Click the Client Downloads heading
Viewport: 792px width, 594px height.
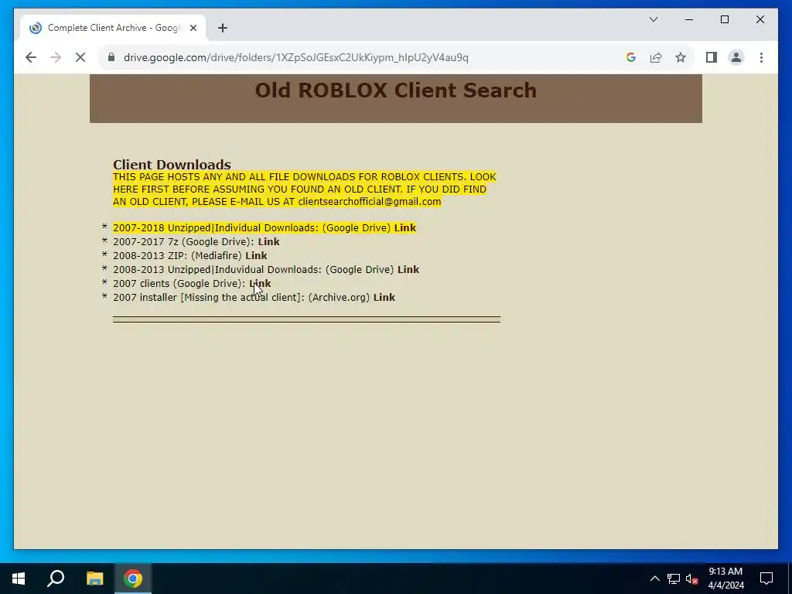[172, 165]
